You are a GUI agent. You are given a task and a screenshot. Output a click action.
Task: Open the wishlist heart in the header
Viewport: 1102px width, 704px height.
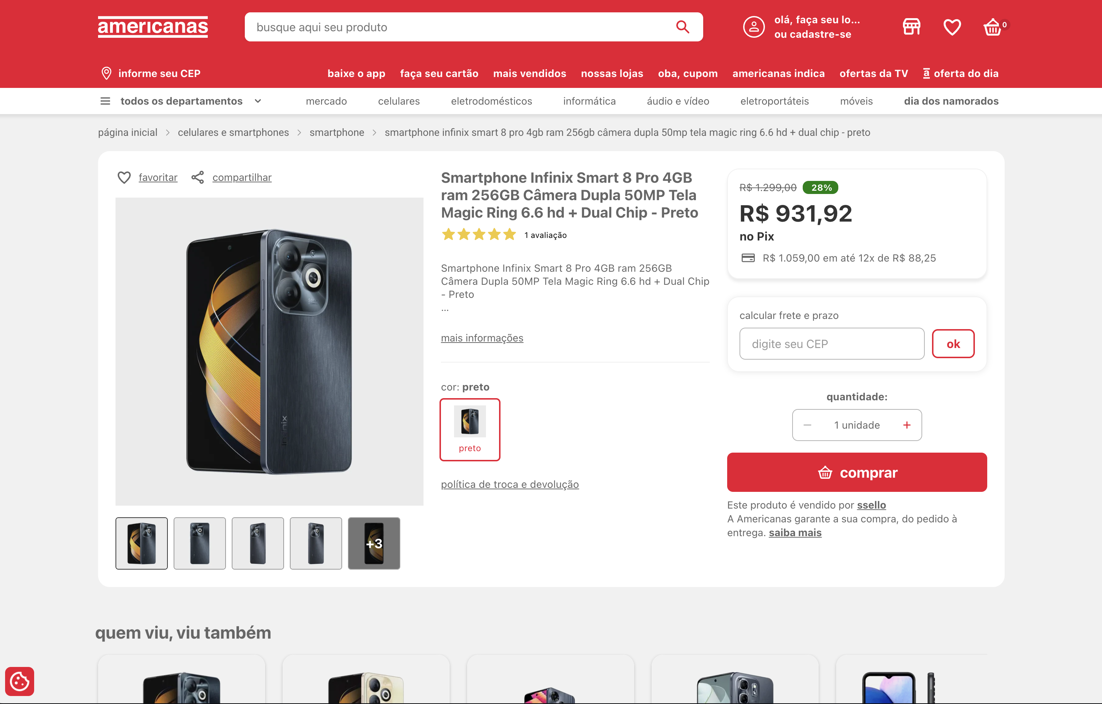(952, 27)
